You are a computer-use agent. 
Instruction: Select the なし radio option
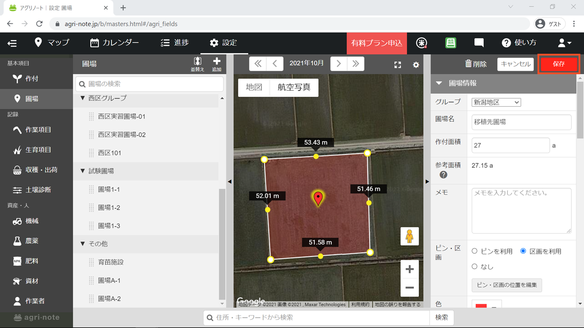[x=474, y=266]
